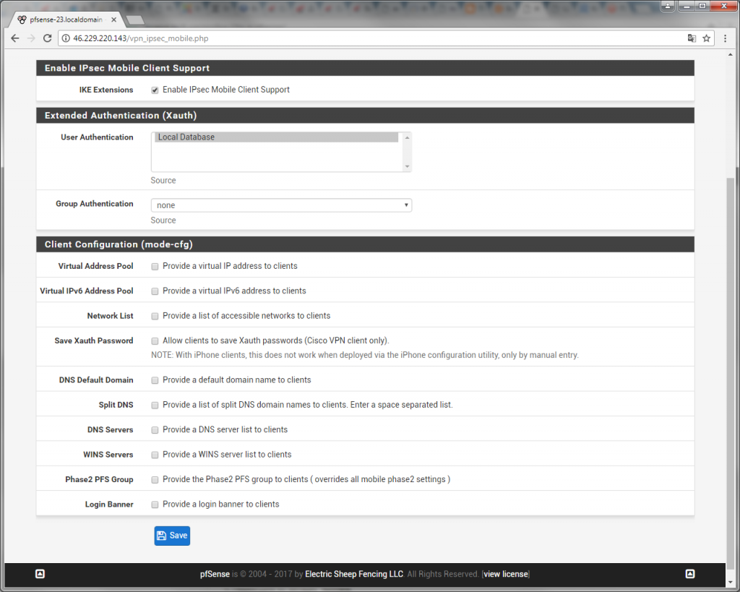This screenshot has width=740, height=592.
Task: Check Provide a WINS server list
Action: (155, 455)
